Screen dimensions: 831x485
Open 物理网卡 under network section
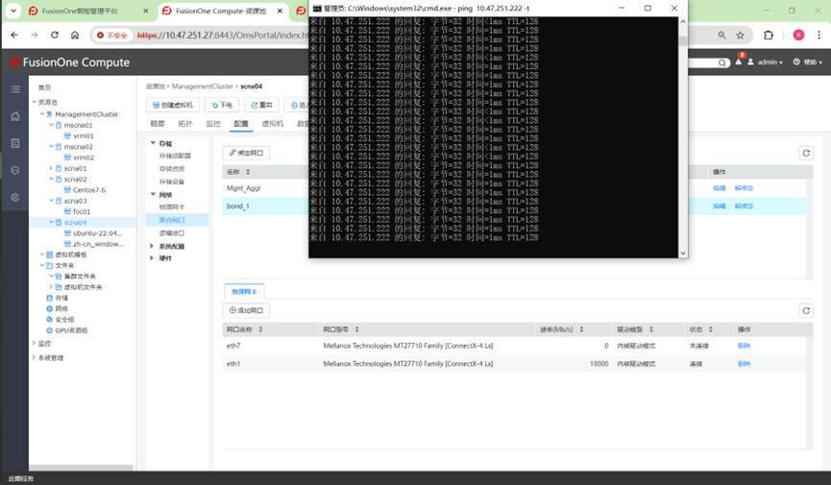(172, 206)
